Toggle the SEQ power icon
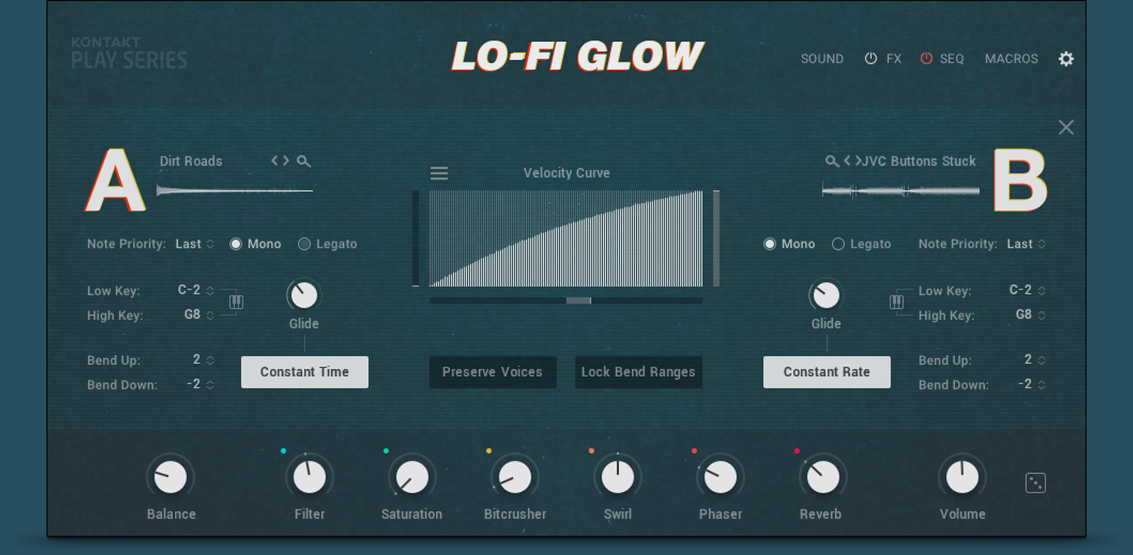 927,58
